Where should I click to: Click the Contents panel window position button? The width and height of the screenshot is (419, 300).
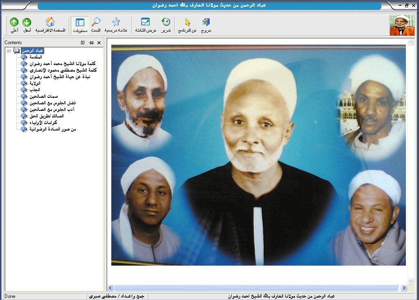[x=83, y=43]
